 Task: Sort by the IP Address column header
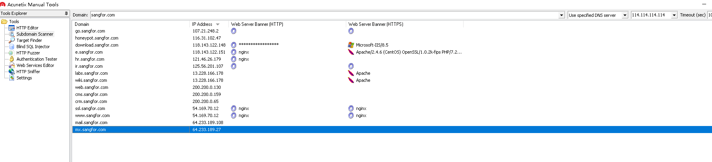coord(209,24)
